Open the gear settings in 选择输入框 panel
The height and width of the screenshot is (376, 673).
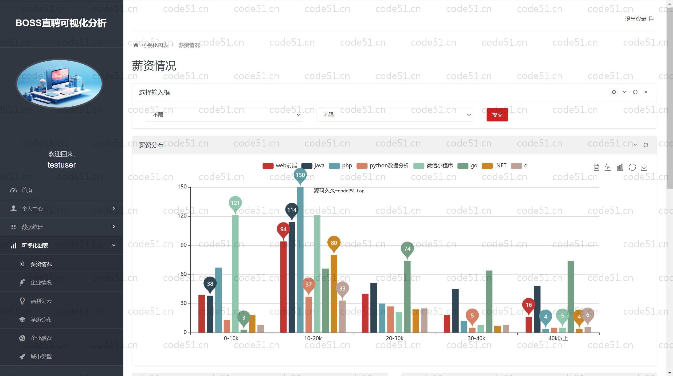614,92
